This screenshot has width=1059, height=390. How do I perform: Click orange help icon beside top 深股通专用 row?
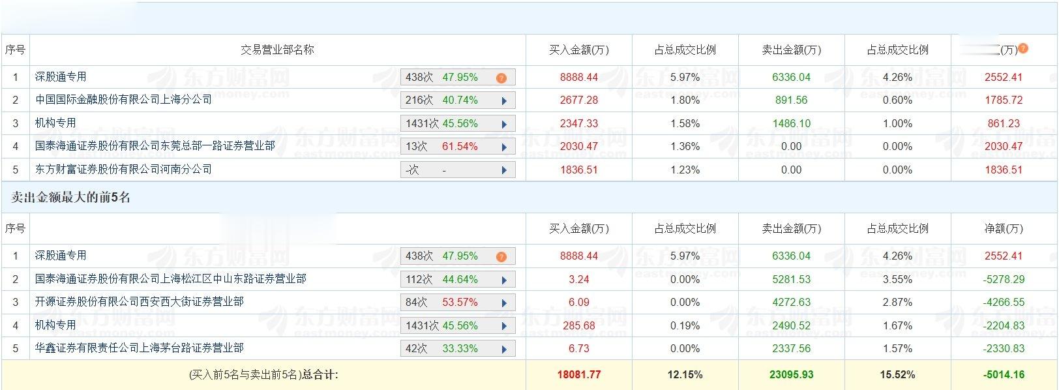pos(501,78)
